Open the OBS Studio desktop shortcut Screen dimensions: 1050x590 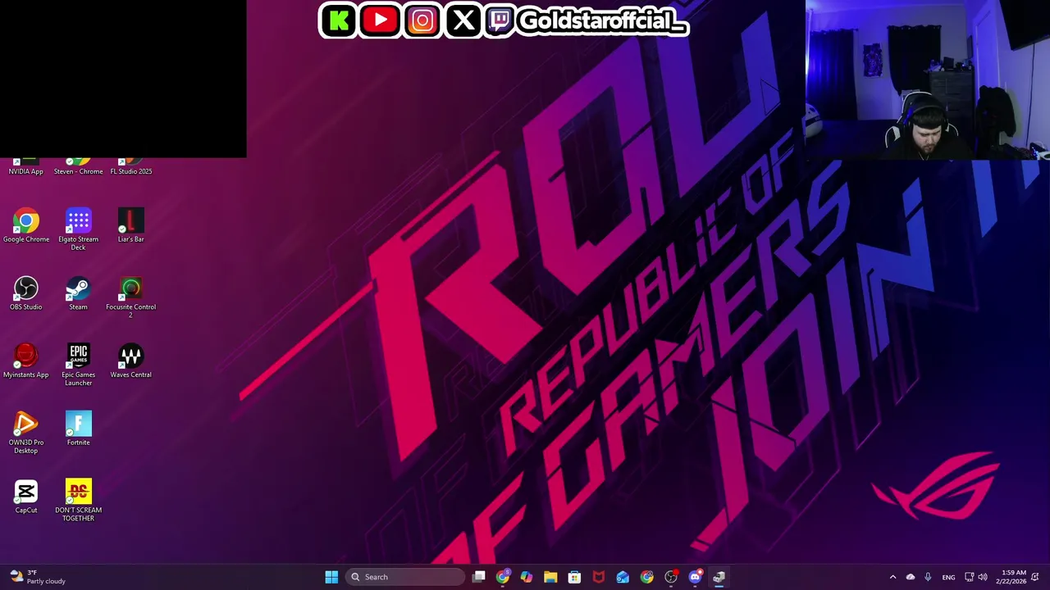26,293
